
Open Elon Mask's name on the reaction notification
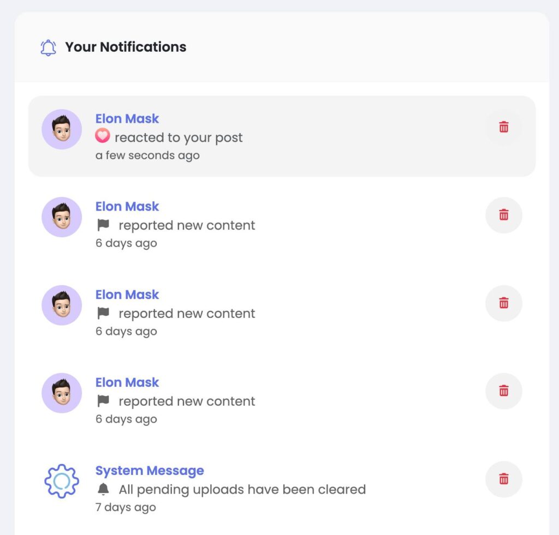click(x=127, y=118)
